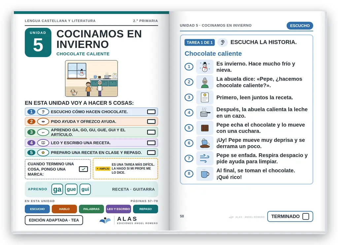Click the ear icon in ESCUCHO CÓMO HACEN CHOCOLATE row
The image size is (338, 245).
pos(43,112)
